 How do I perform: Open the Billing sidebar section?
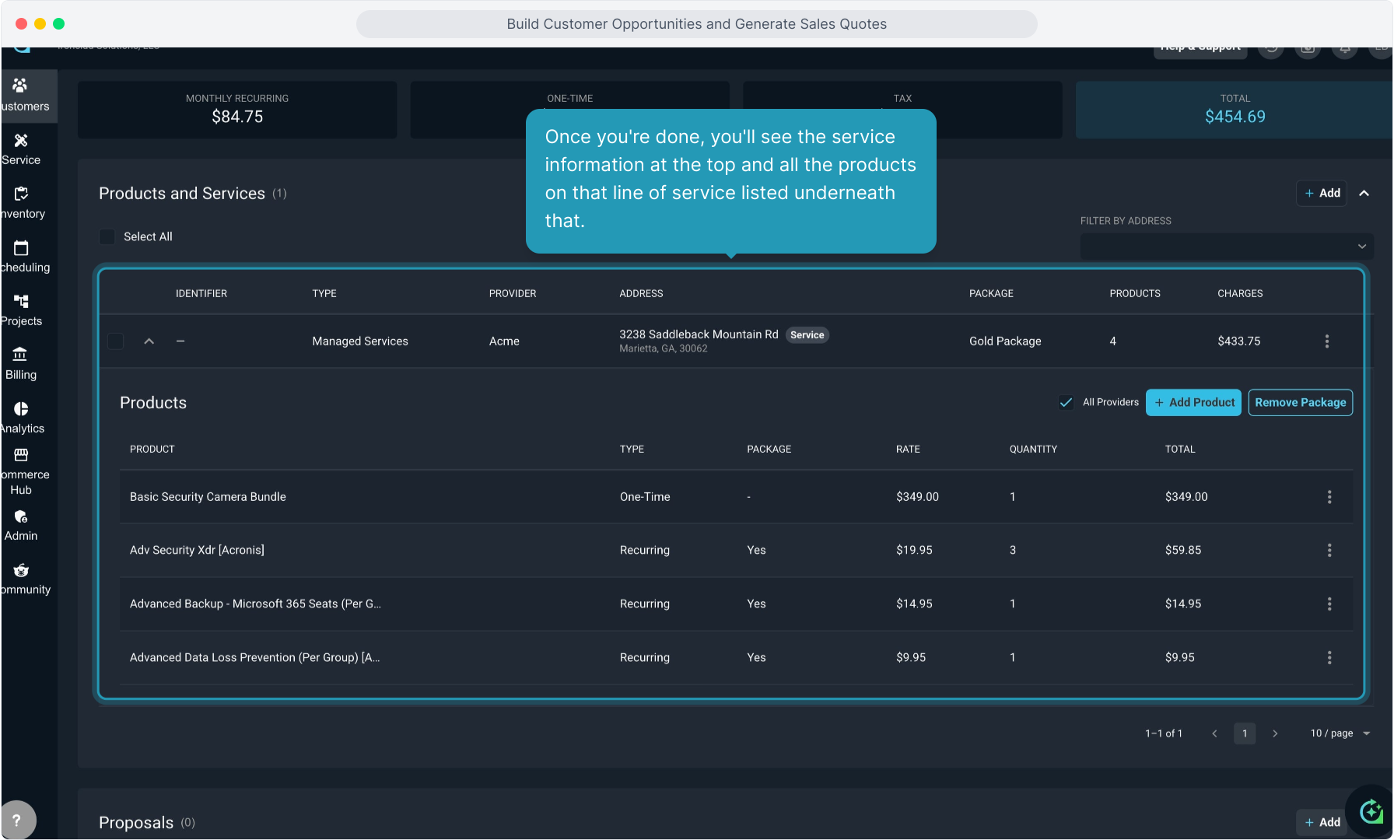21,363
